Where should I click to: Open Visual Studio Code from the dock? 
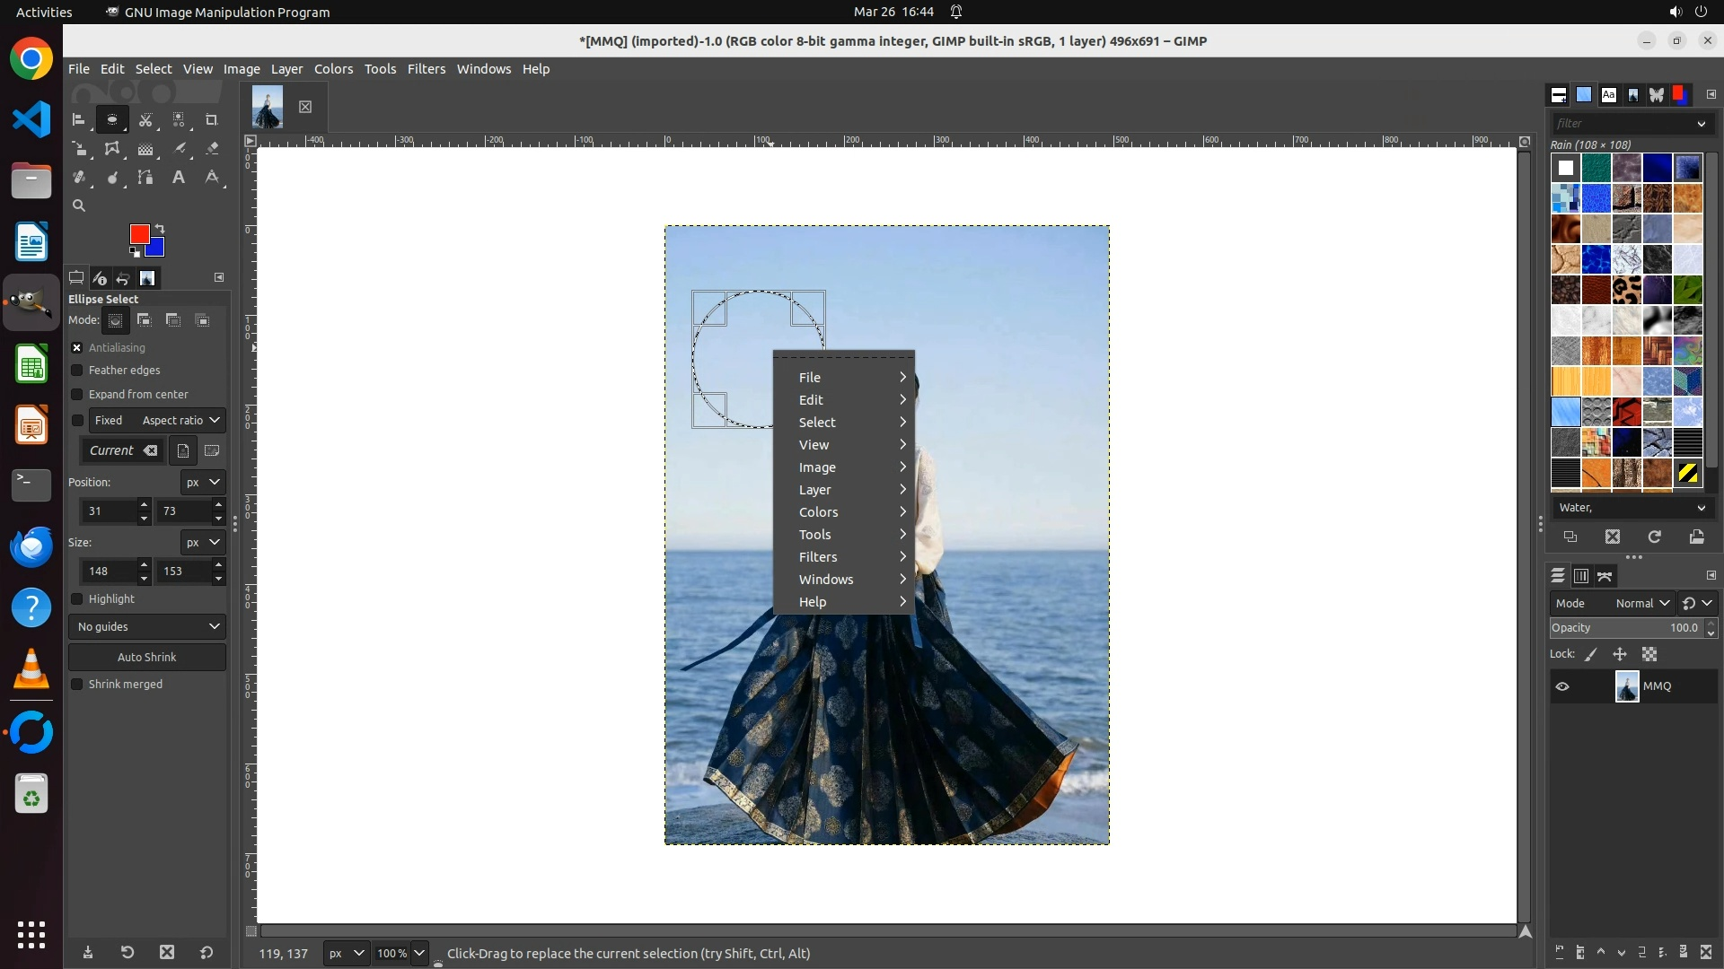(x=31, y=119)
